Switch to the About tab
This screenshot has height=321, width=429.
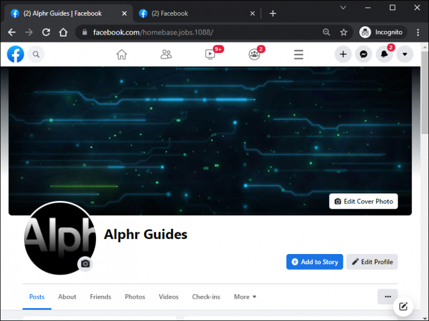(67, 297)
